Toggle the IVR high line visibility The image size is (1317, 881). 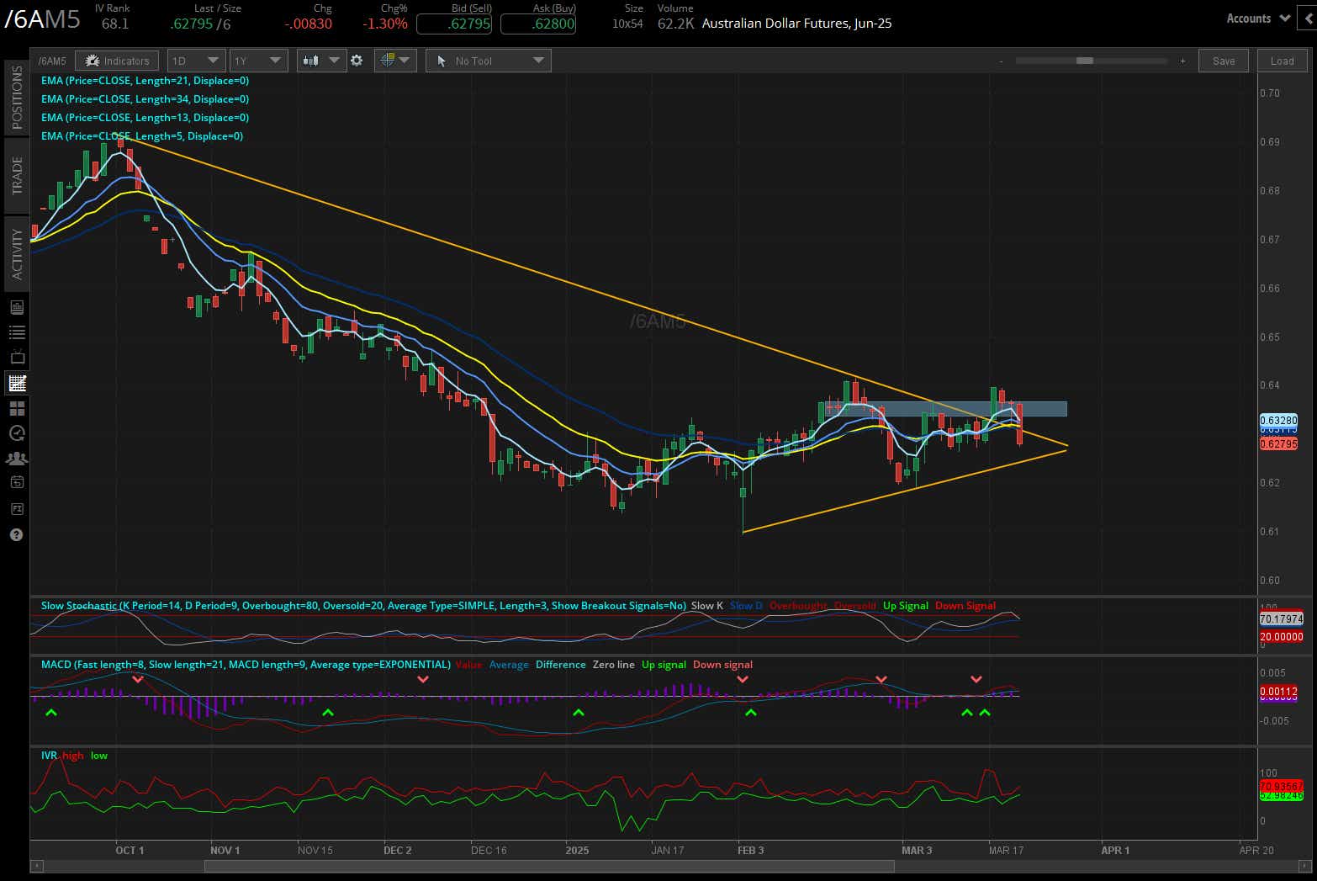tap(73, 756)
